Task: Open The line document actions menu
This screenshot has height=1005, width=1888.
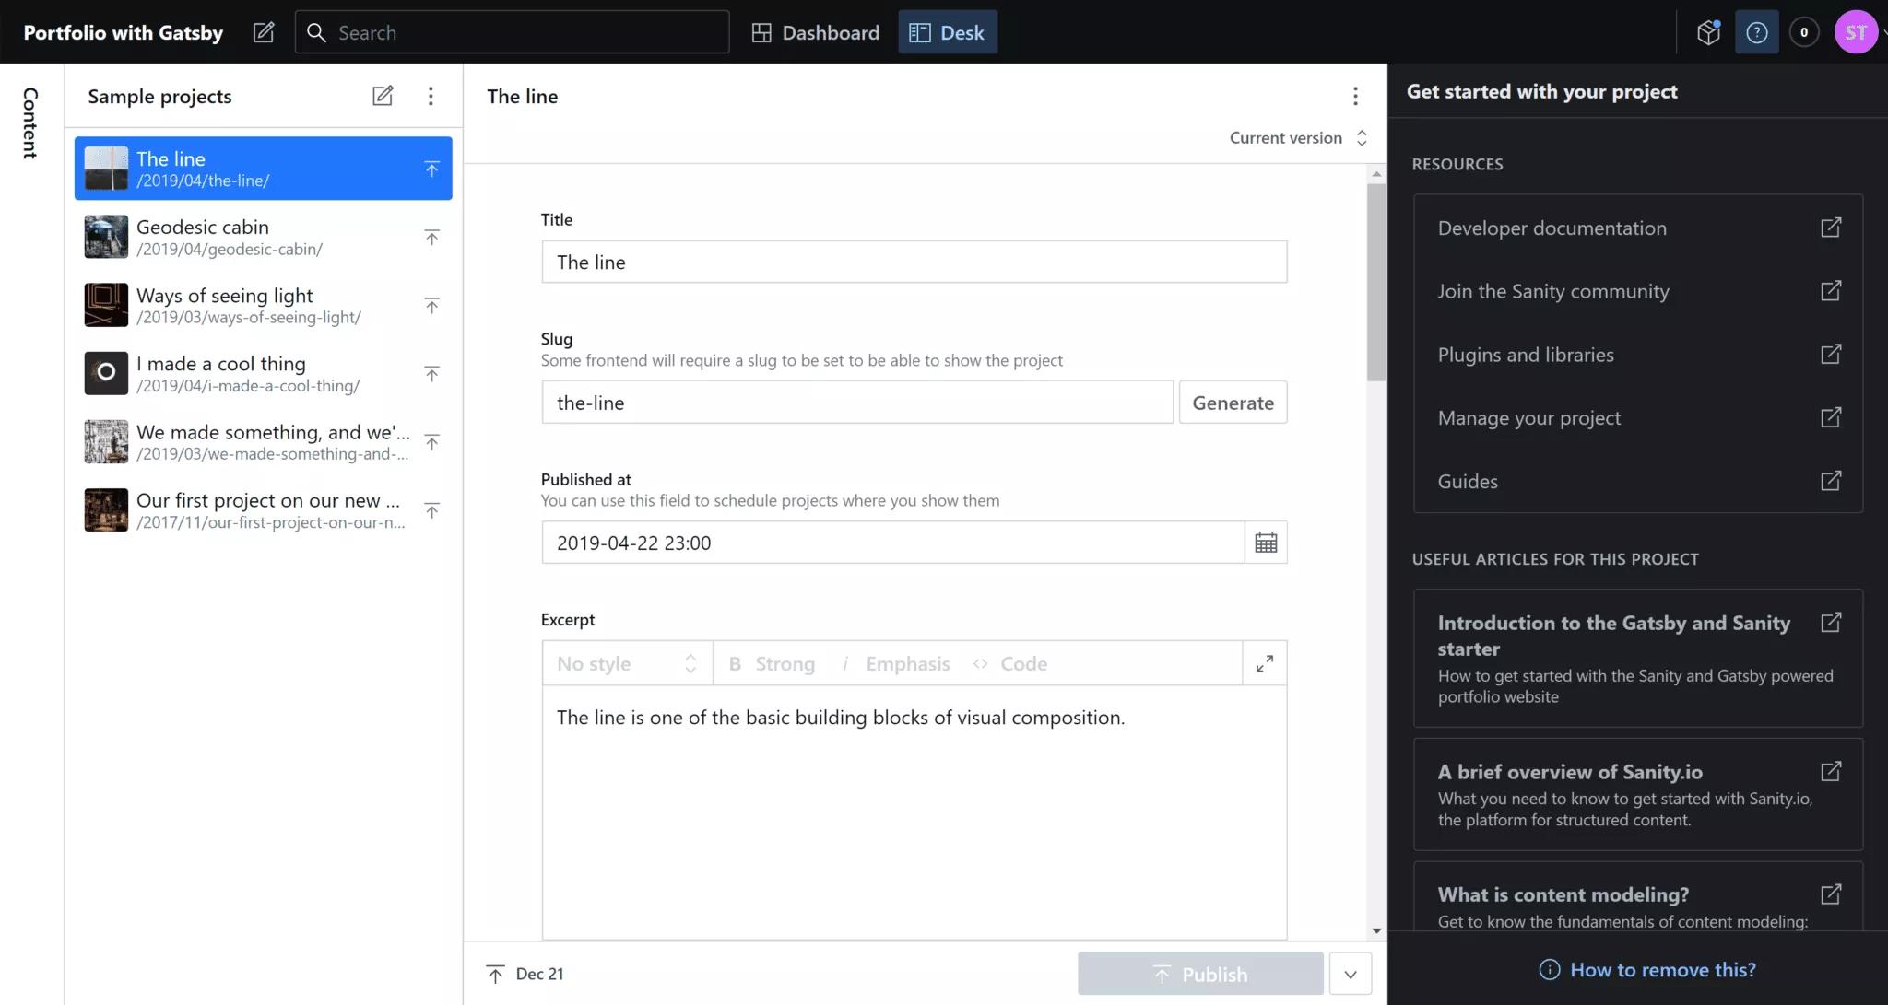Action: click(x=1354, y=96)
